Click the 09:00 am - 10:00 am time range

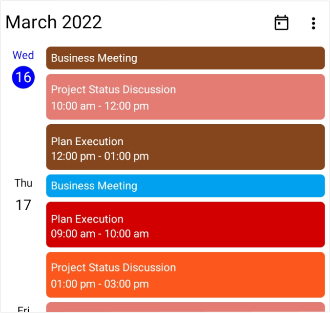pos(100,234)
